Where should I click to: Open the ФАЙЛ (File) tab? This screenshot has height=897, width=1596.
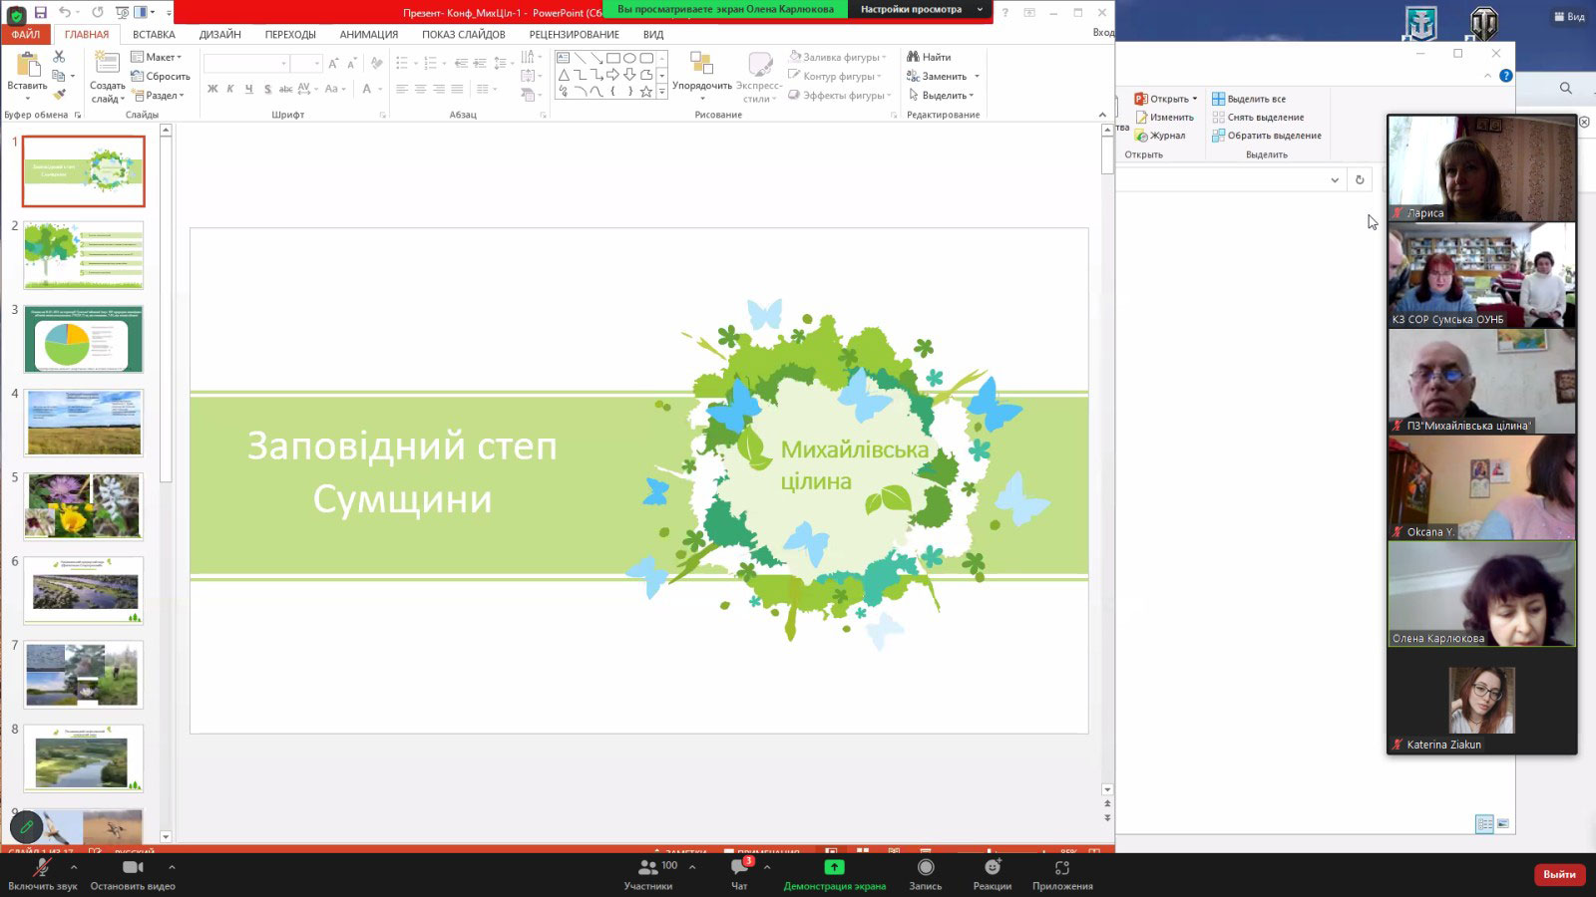point(26,34)
